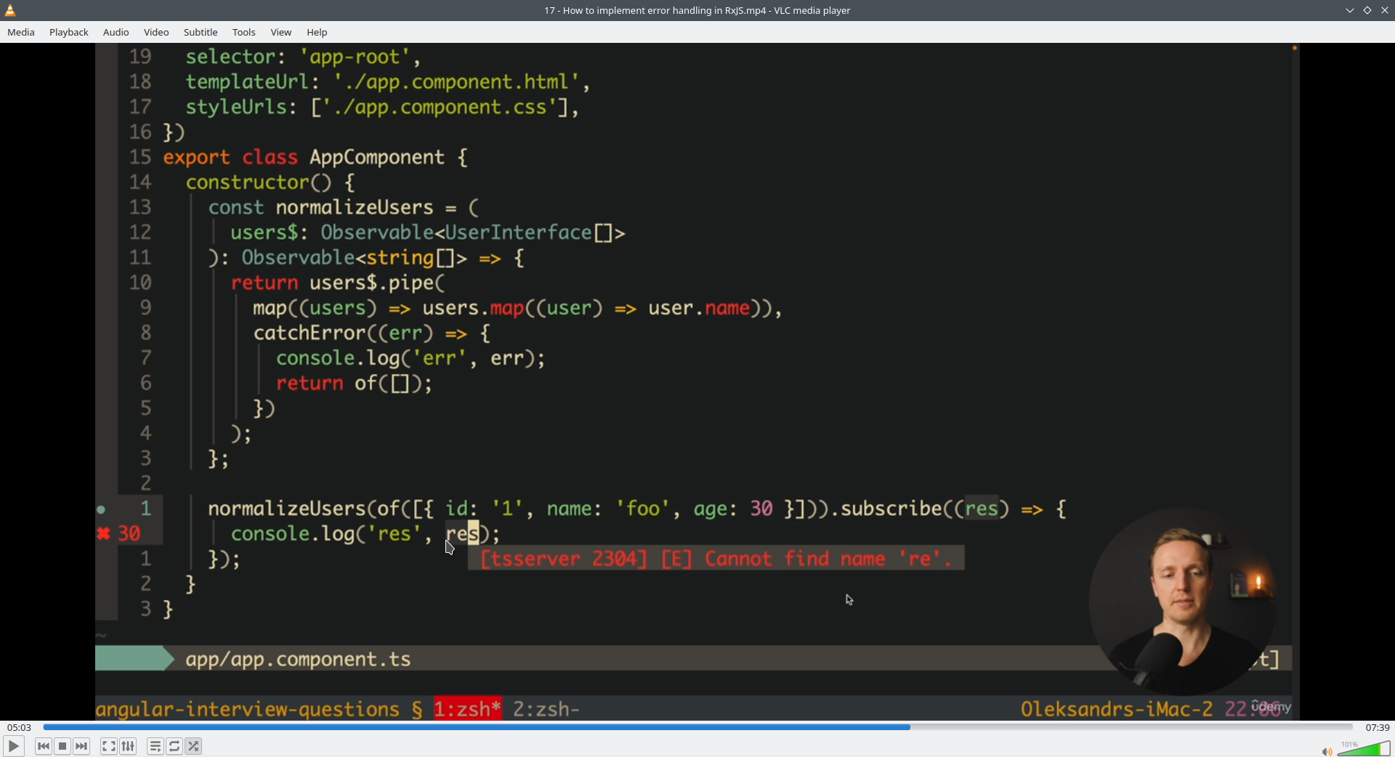Open the Audio menu

116,32
